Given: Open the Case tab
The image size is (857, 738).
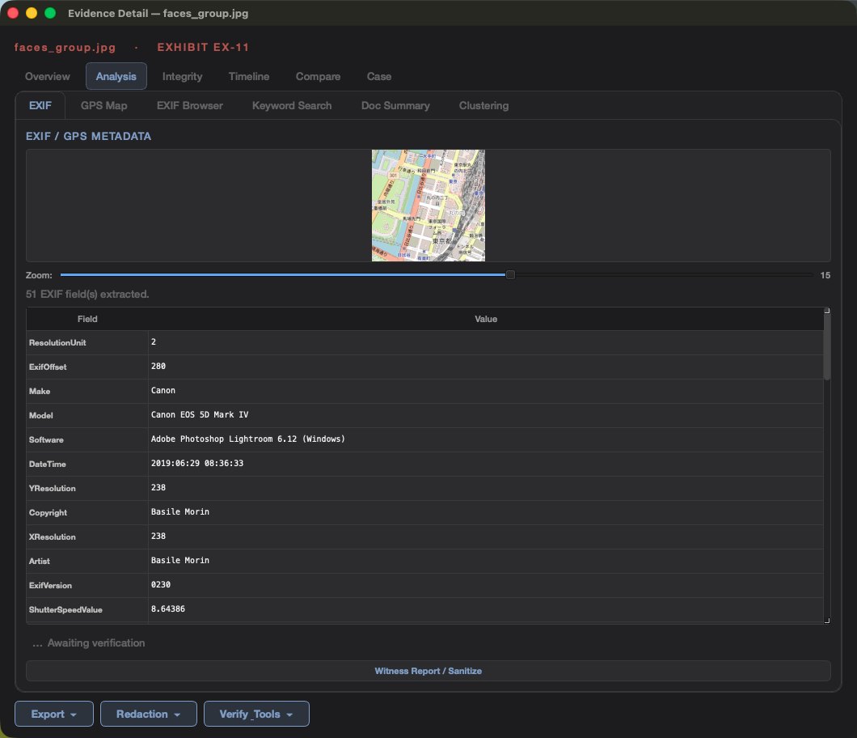Looking at the screenshot, I should click(378, 77).
